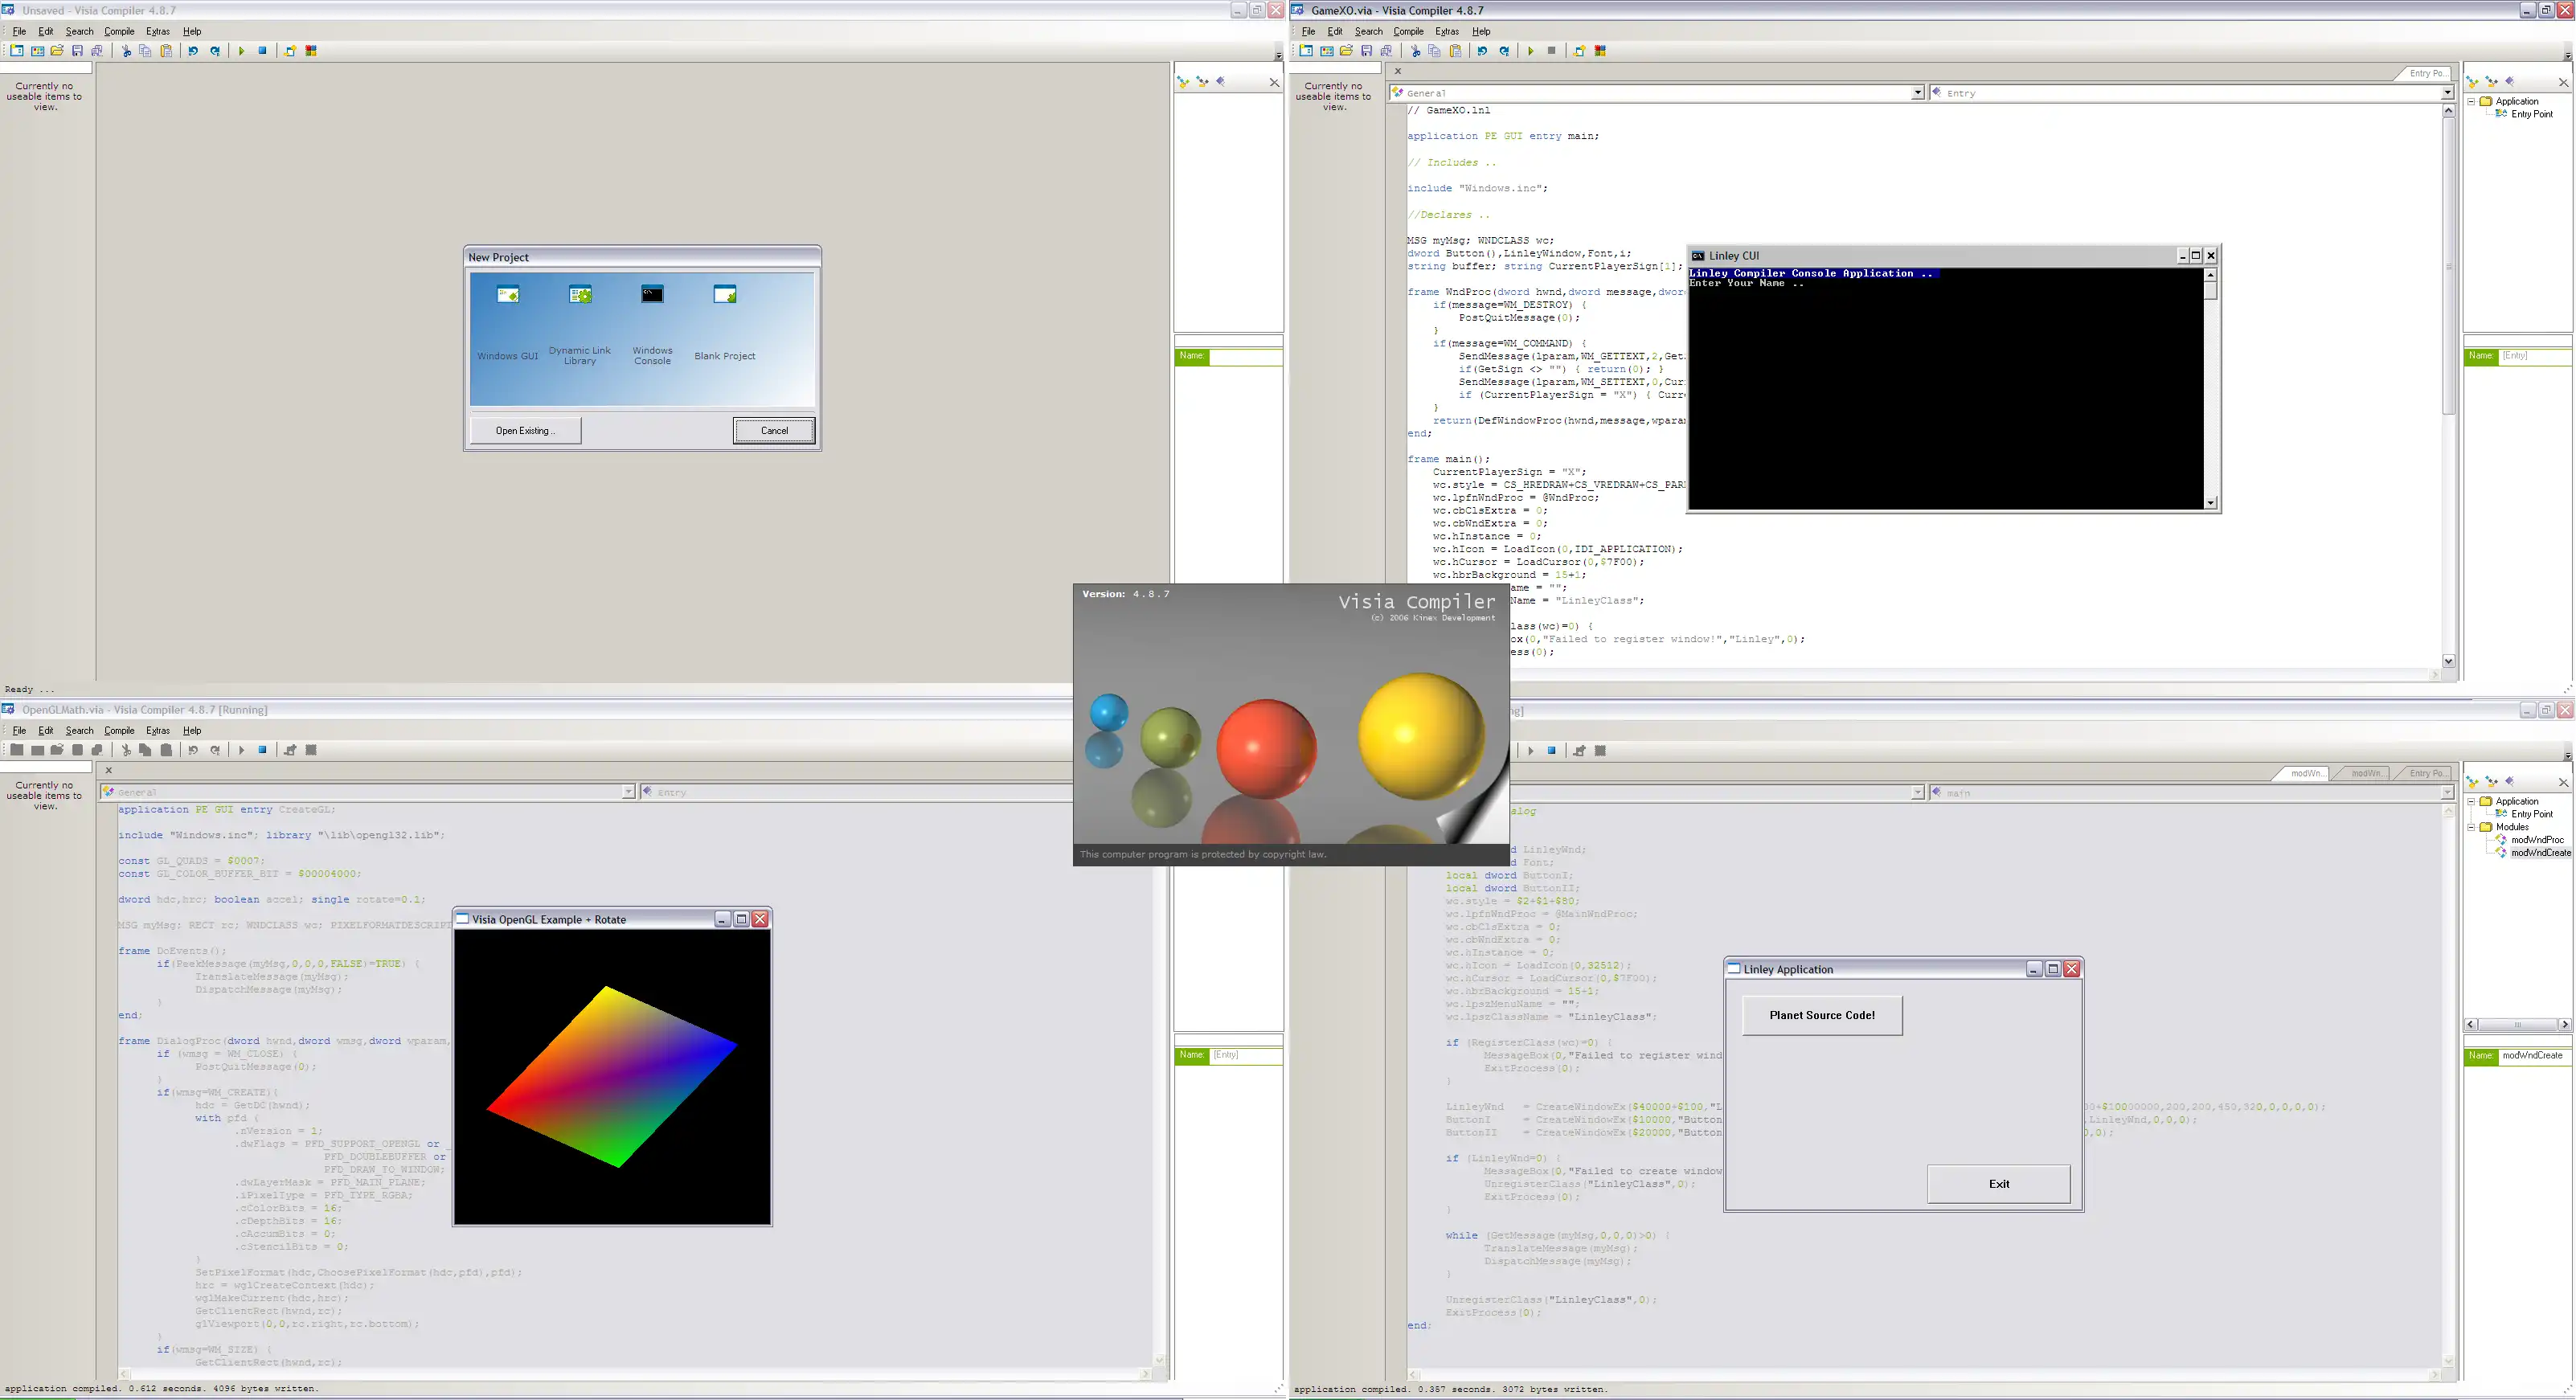This screenshot has width=2576, height=1400.
Task: Click the Run/compile toolbar icon in OpenGL editor
Action: tap(241, 750)
